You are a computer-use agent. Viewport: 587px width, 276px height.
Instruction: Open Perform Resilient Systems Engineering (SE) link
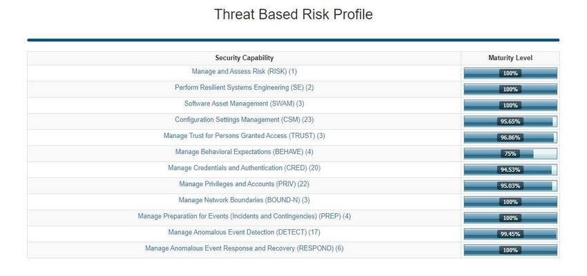(244, 88)
